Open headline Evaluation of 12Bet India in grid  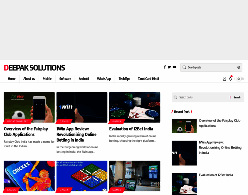click(x=131, y=129)
